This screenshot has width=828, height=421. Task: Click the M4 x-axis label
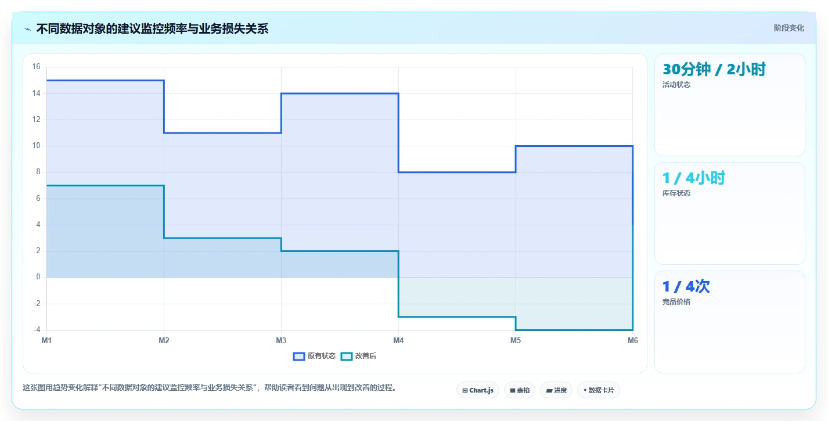tap(398, 341)
